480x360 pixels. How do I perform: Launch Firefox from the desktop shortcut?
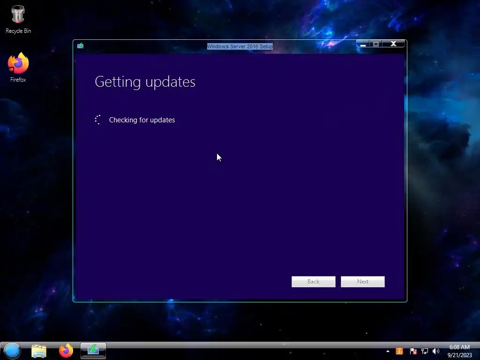point(18,67)
